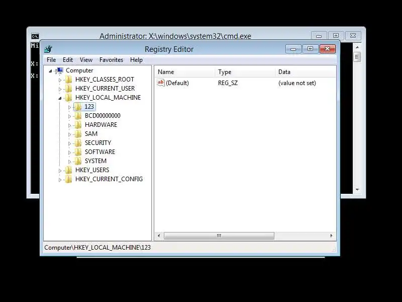Select the HKEY_USERS label

92,170
